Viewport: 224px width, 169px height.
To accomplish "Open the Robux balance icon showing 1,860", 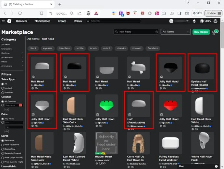I will [202, 21].
